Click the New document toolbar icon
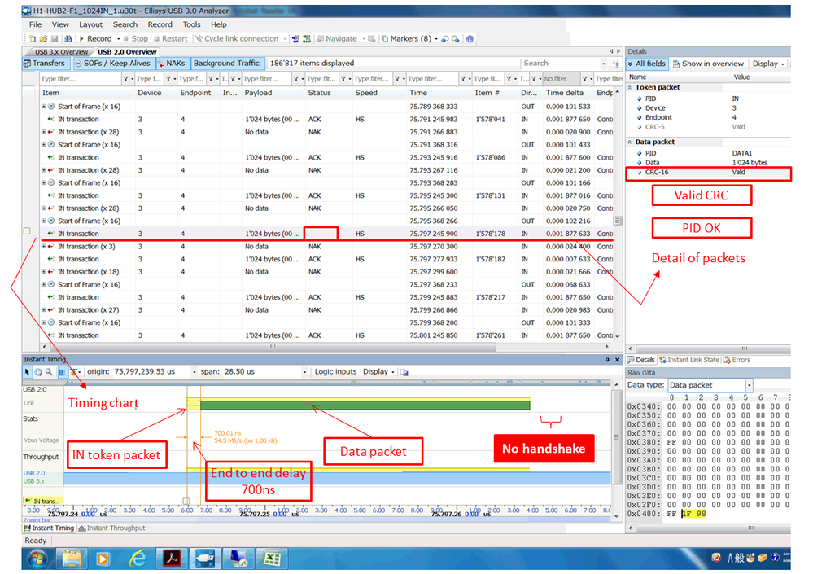 (33, 39)
